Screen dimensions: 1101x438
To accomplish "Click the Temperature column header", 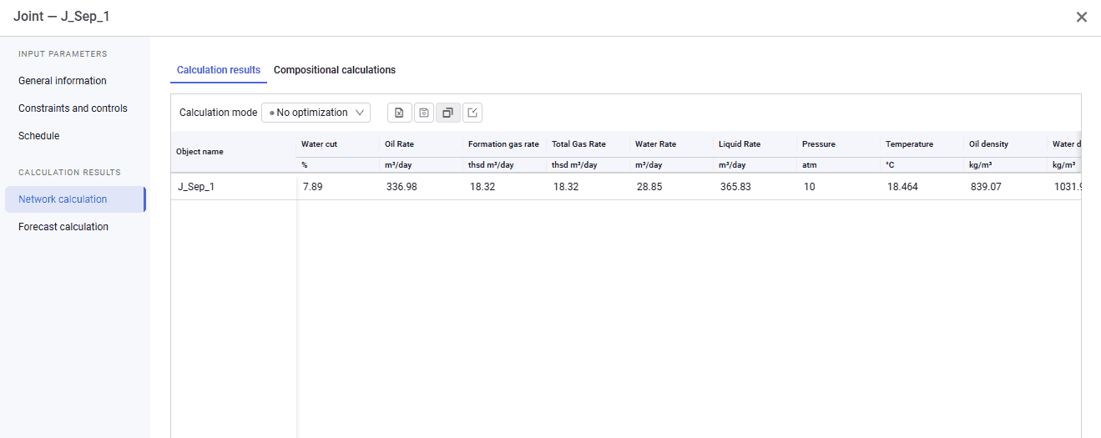I will tap(922, 144).
